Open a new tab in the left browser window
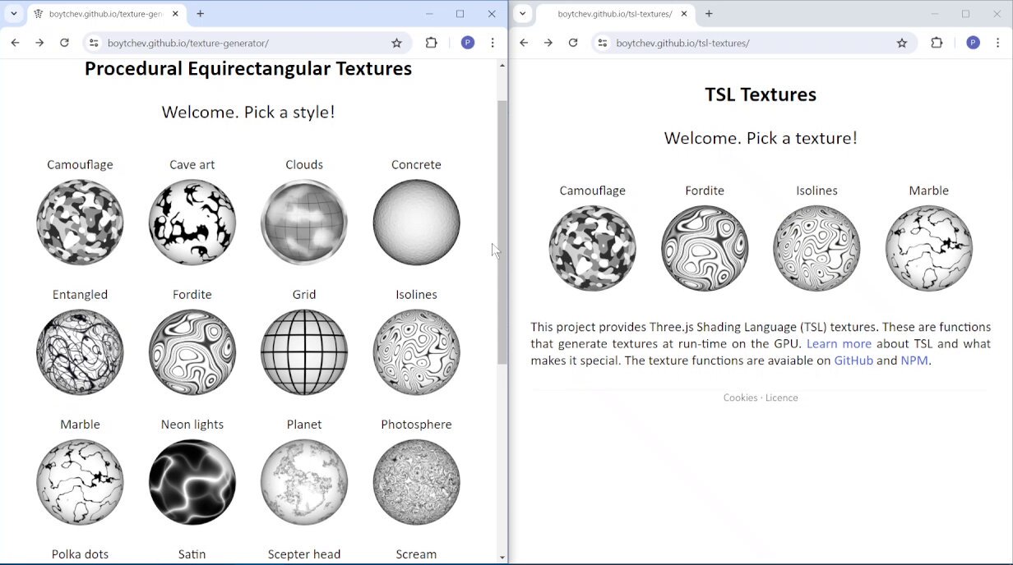 (201, 14)
